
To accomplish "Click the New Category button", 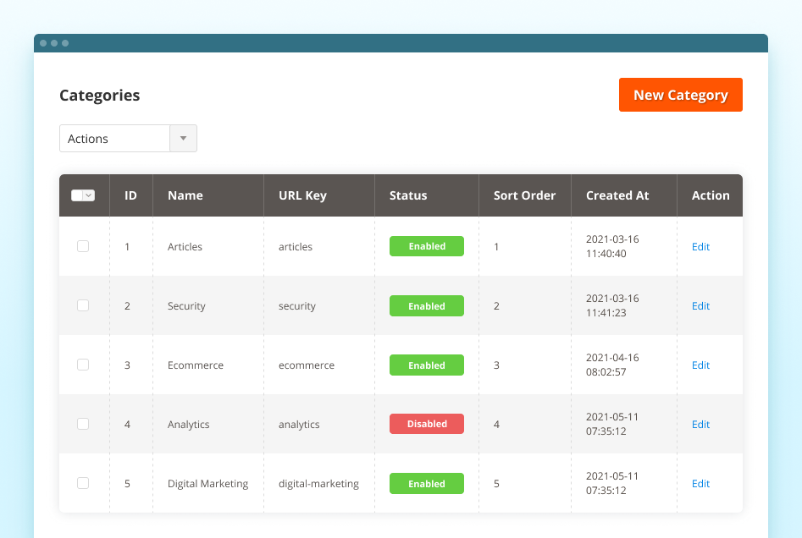I will point(680,95).
